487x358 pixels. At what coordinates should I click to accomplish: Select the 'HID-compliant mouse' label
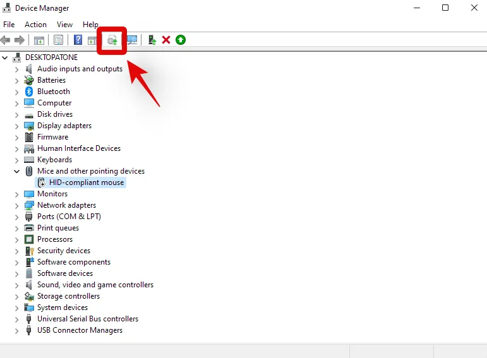point(87,182)
